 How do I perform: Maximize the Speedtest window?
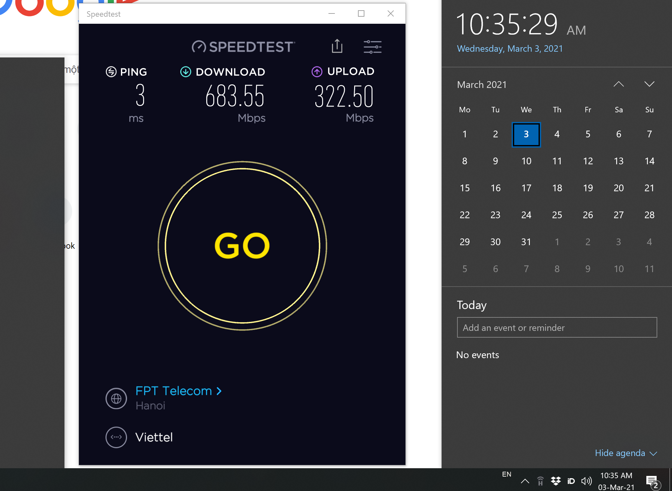(x=361, y=13)
